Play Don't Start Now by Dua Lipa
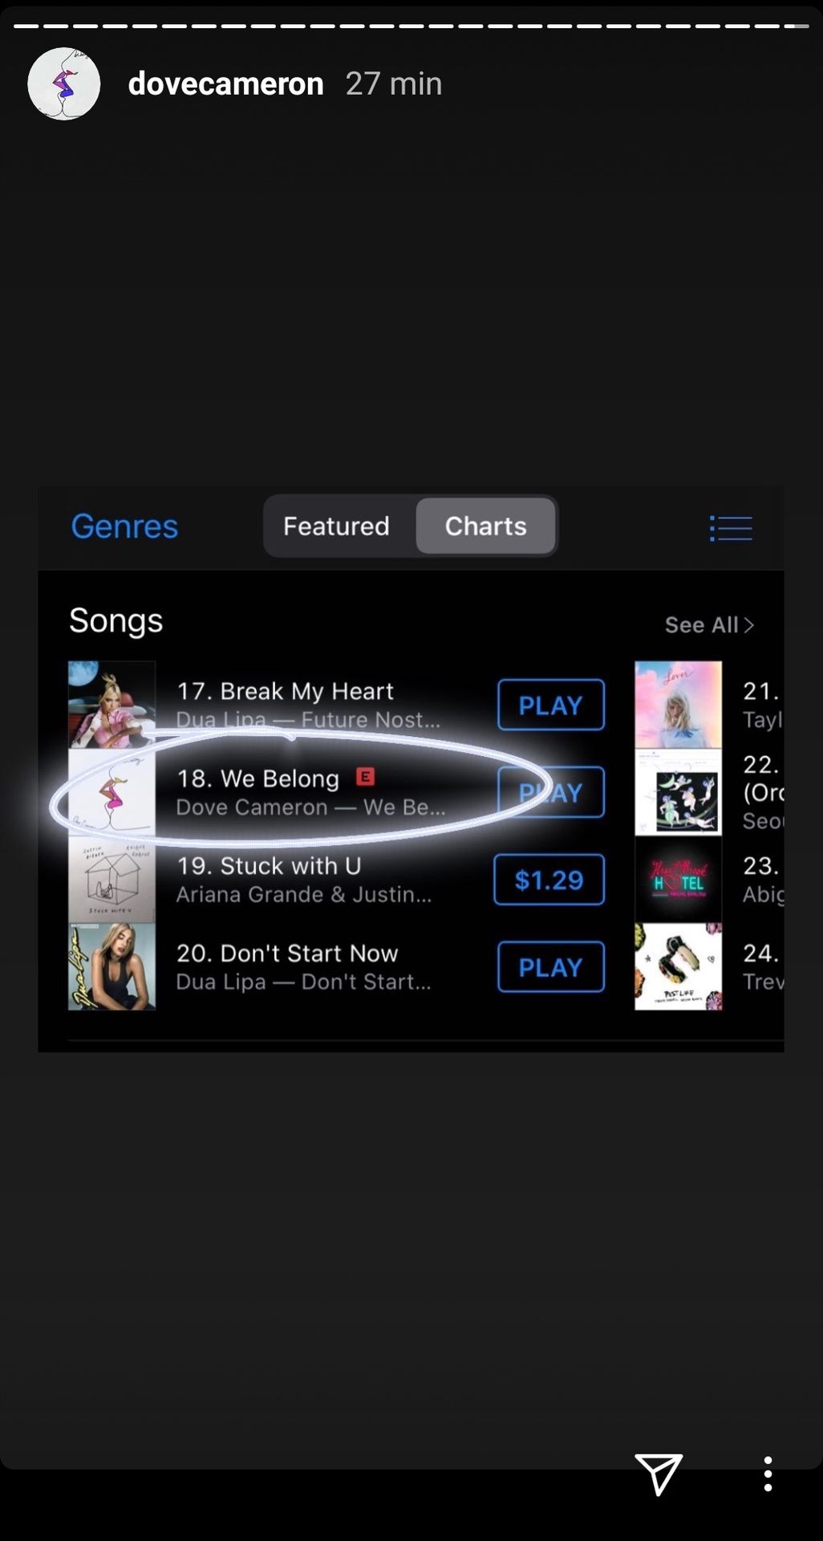 pyautogui.click(x=550, y=967)
